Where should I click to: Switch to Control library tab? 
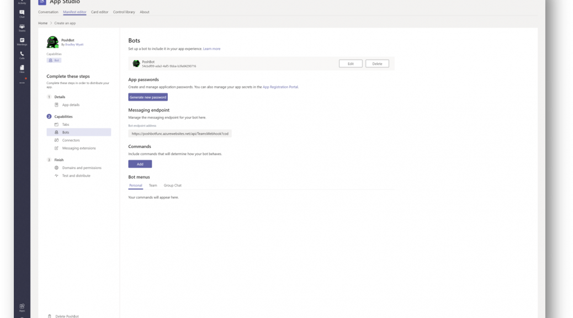point(124,12)
